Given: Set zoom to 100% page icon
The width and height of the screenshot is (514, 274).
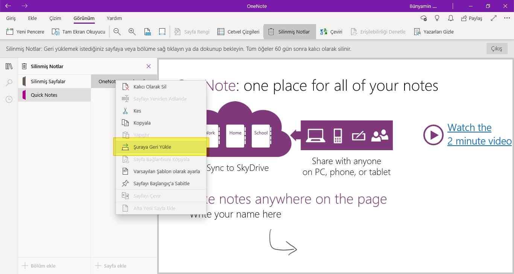Looking at the screenshot, I should [x=147, y=32].
